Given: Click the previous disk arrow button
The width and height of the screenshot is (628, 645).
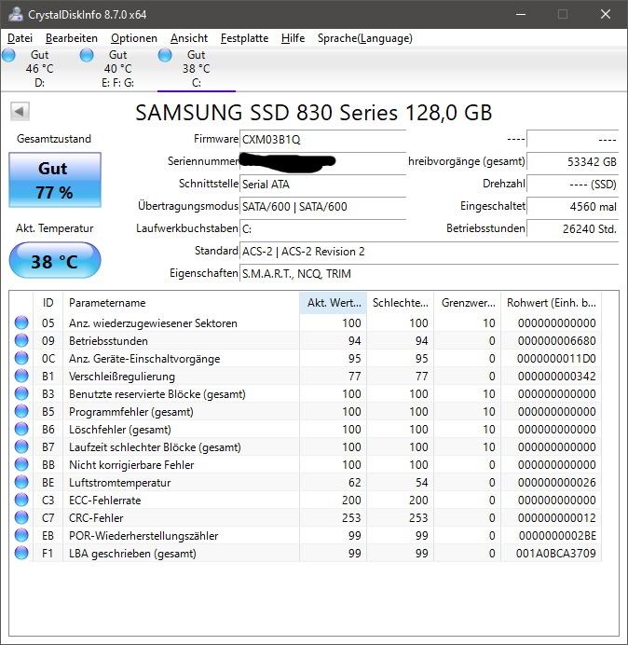Looking at the screenshot, I should [x=20, y=111].
